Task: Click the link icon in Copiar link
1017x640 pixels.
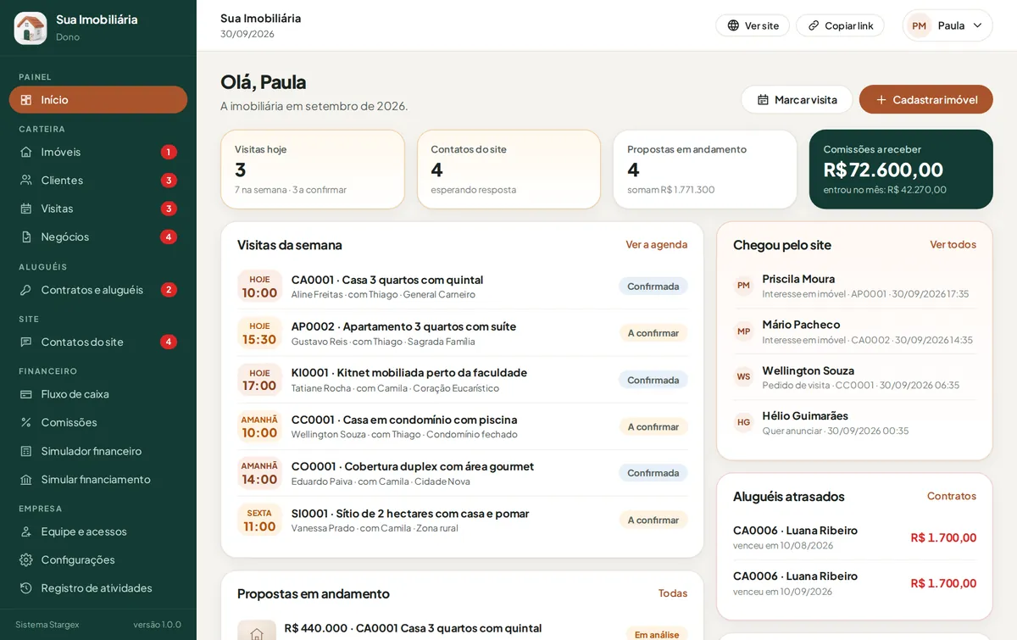Action: 814,25
